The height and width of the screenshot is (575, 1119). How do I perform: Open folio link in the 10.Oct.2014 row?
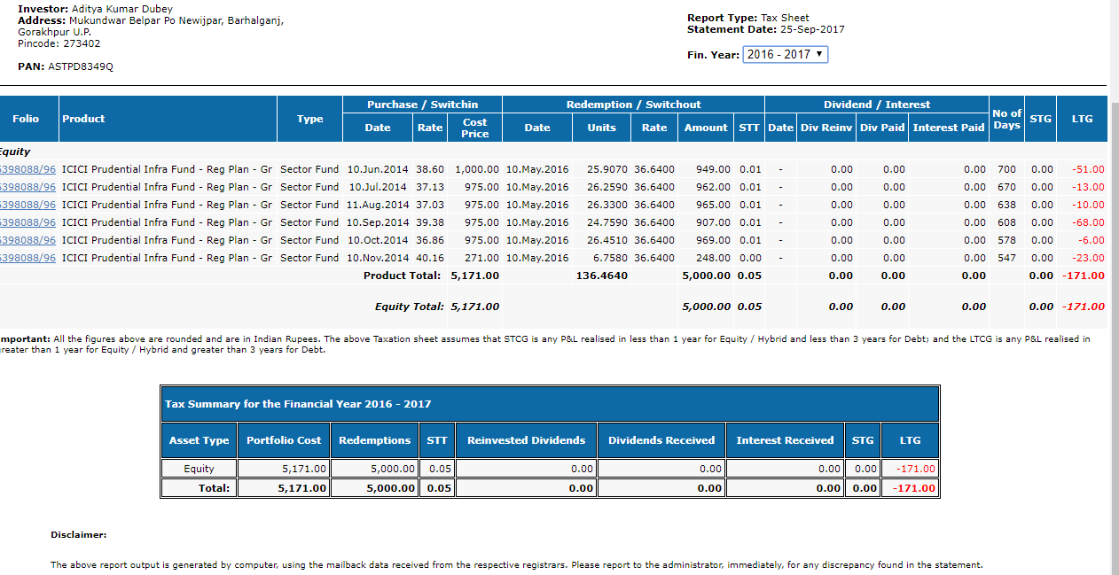pos(27,240)
